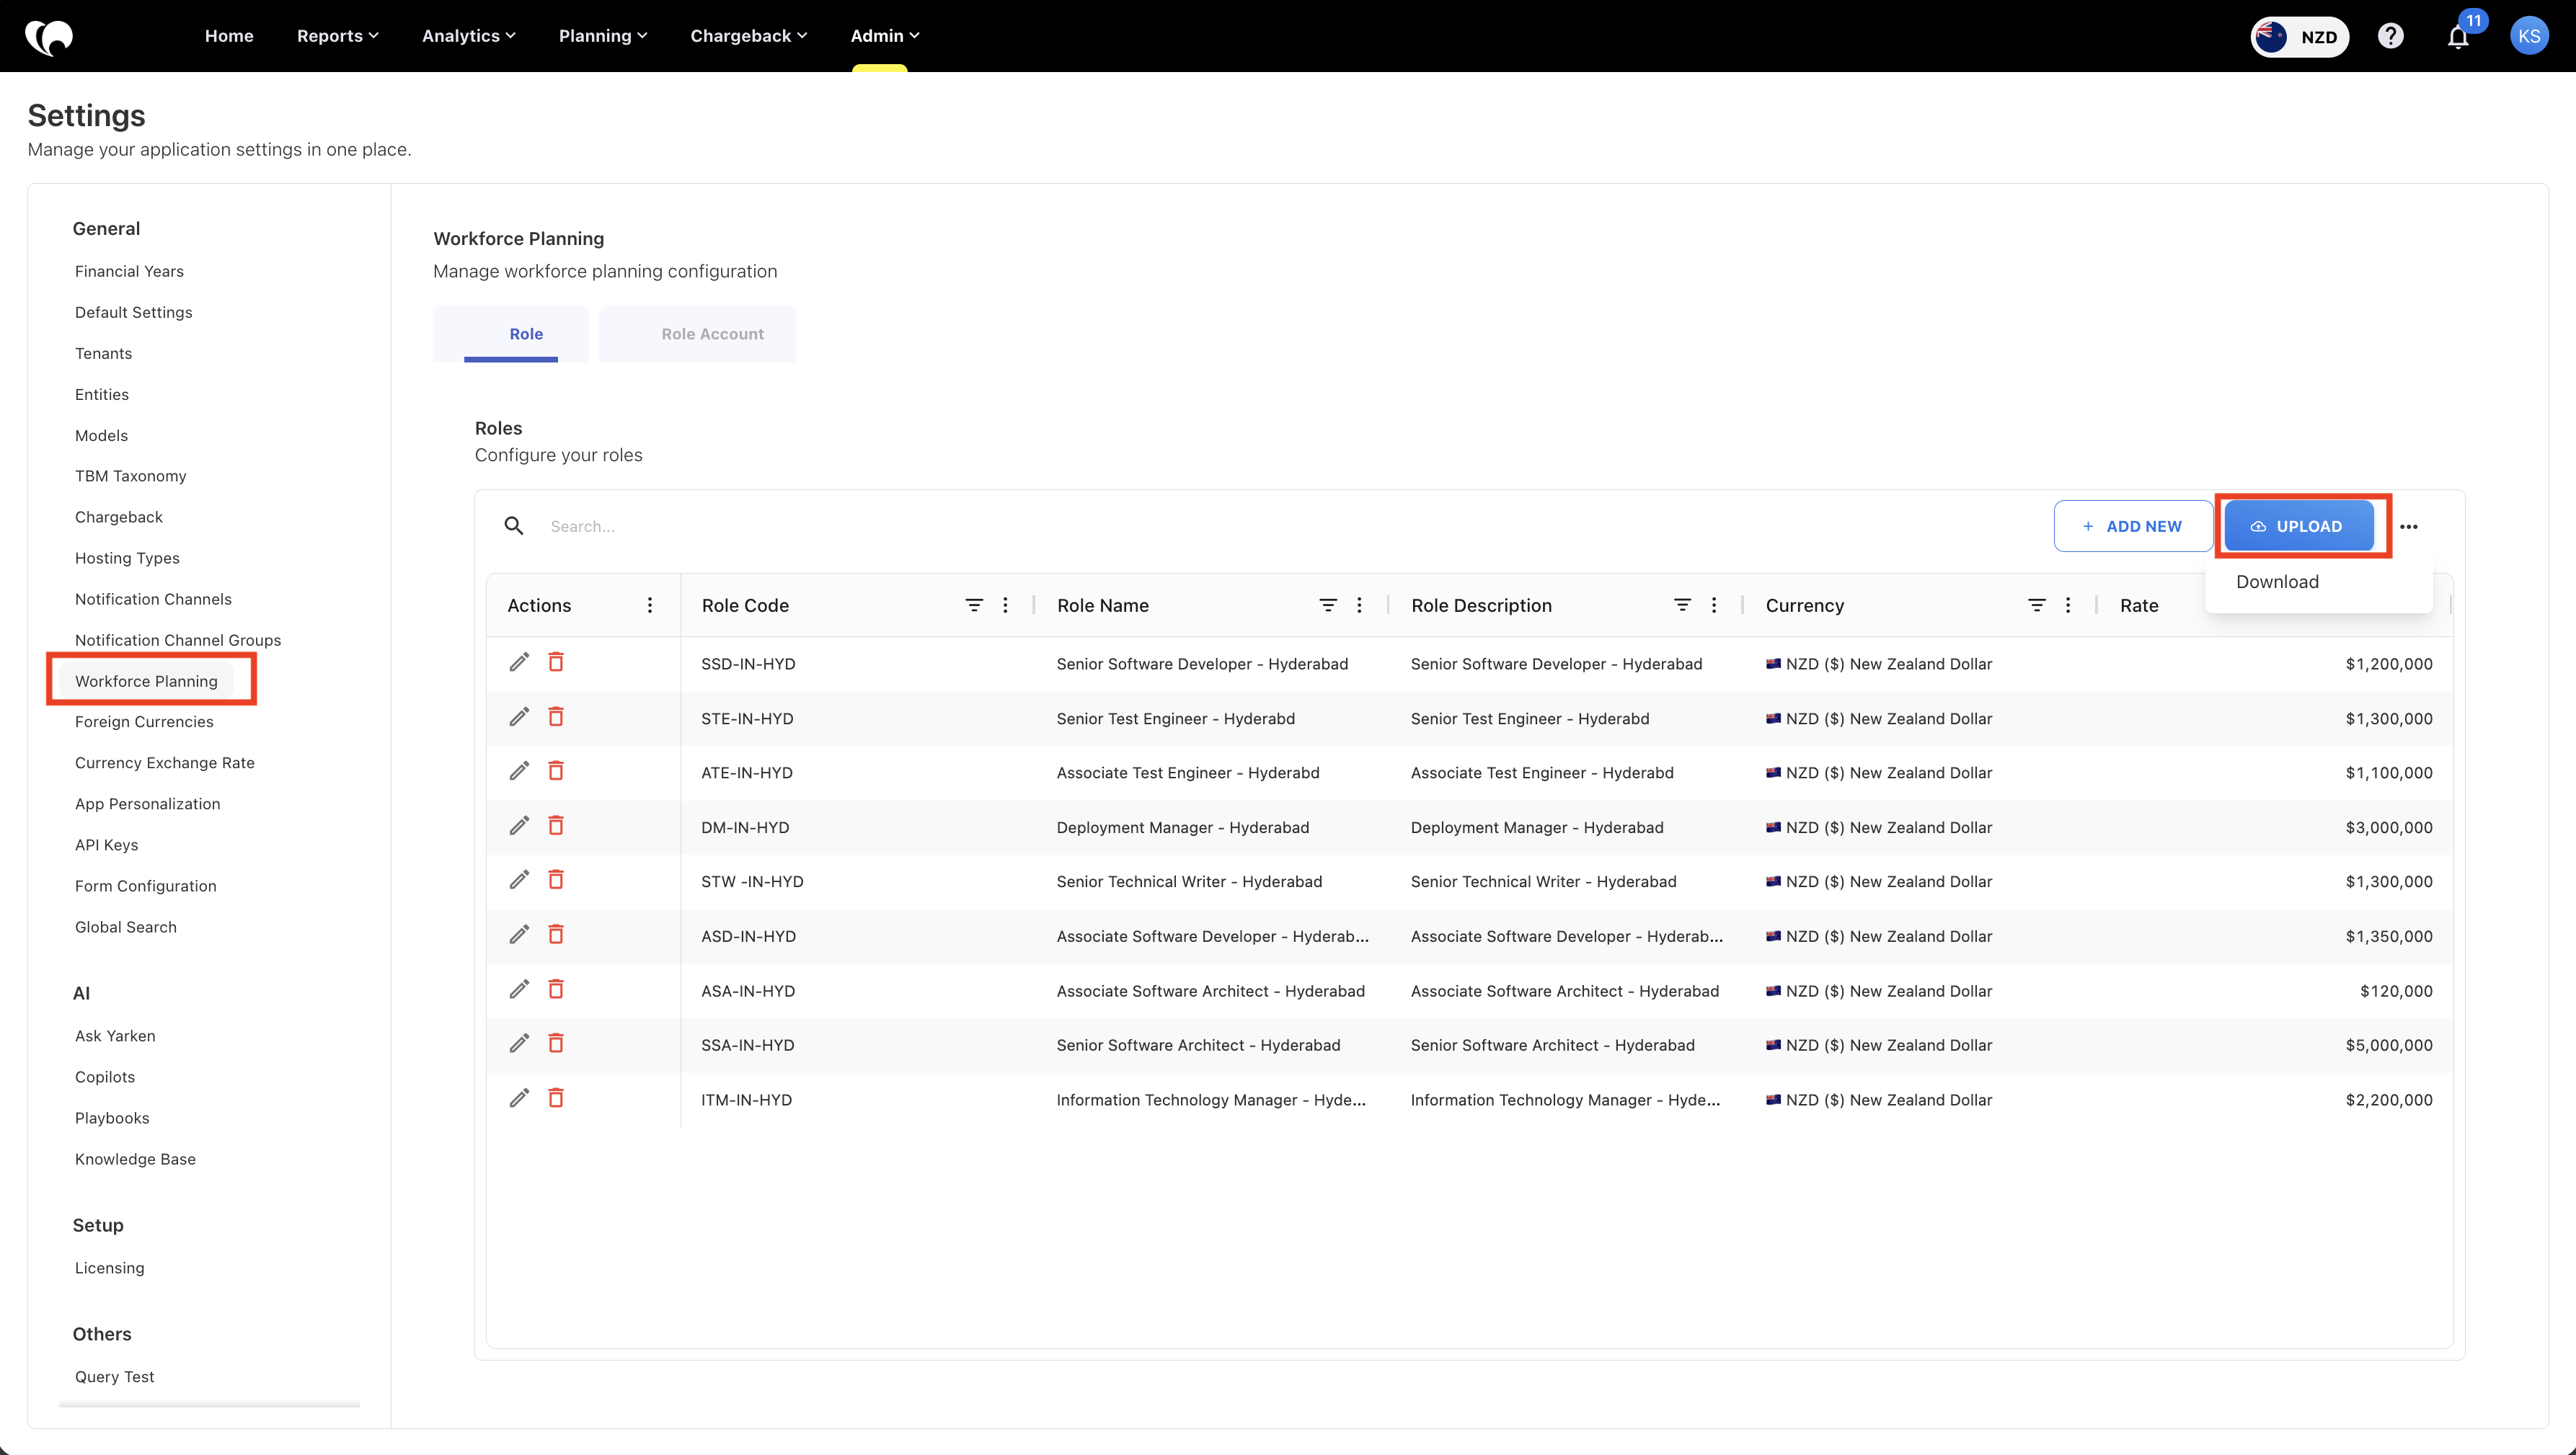2576x1455 pixels.
Task: Edit the SSD-IN-HYD role
Action: pyautogui.click(x=519, y=662)
